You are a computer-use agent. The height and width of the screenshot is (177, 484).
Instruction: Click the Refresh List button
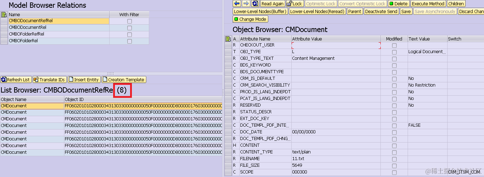[16, 80]
